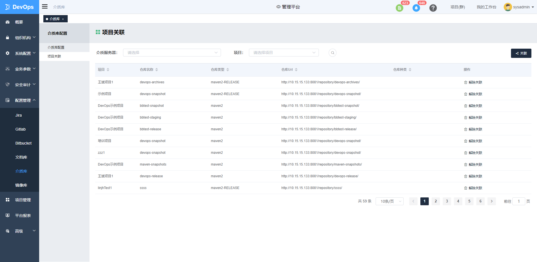Remove association for bbtest-release row
The image size is (537, 262).
(x=473, y=129)
